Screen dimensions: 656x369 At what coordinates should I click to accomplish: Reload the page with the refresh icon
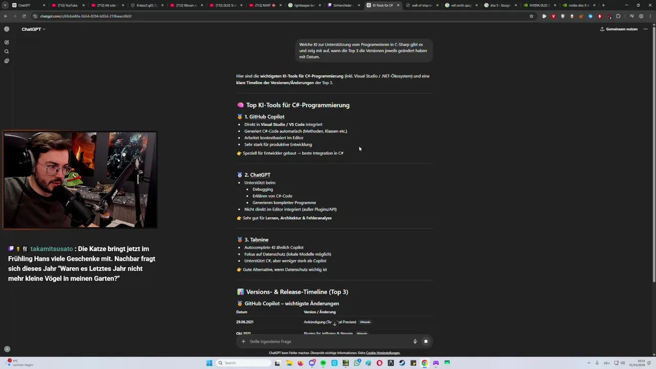pos(24,16)
